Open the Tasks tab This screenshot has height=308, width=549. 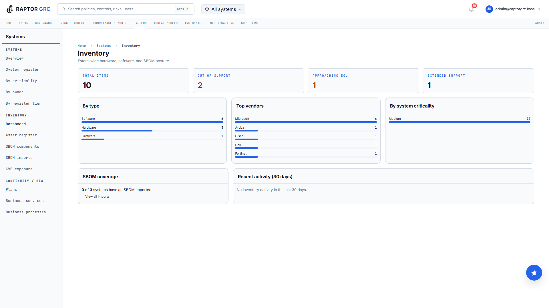pos(23,23)
